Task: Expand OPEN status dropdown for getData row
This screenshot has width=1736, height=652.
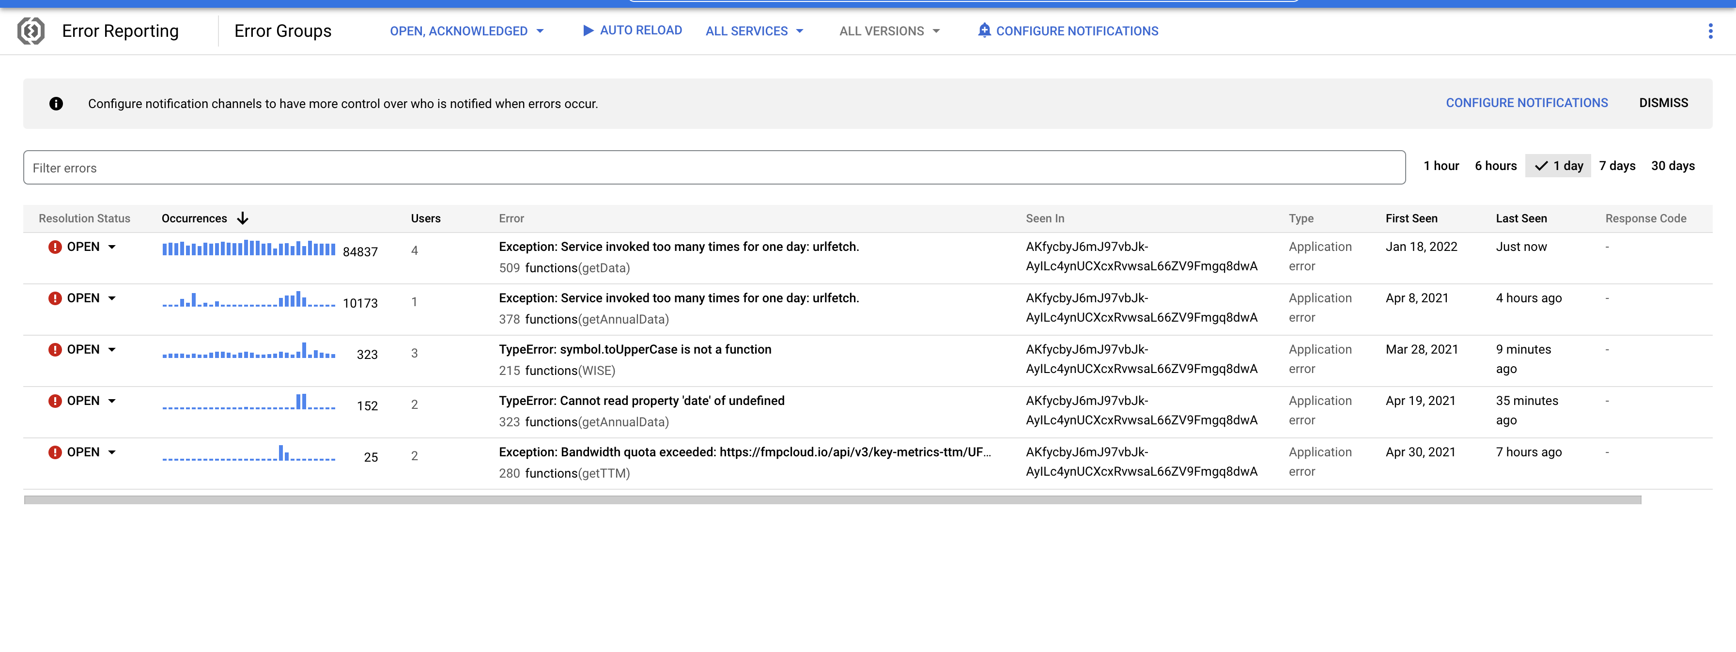Action: click(112, 247)
